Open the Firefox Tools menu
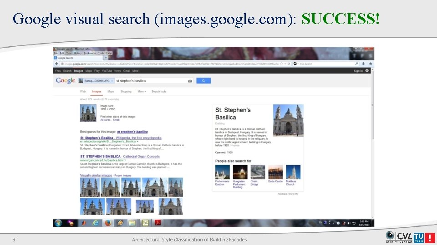The height and width of the screenshot is (245, 437). point(101,53)
